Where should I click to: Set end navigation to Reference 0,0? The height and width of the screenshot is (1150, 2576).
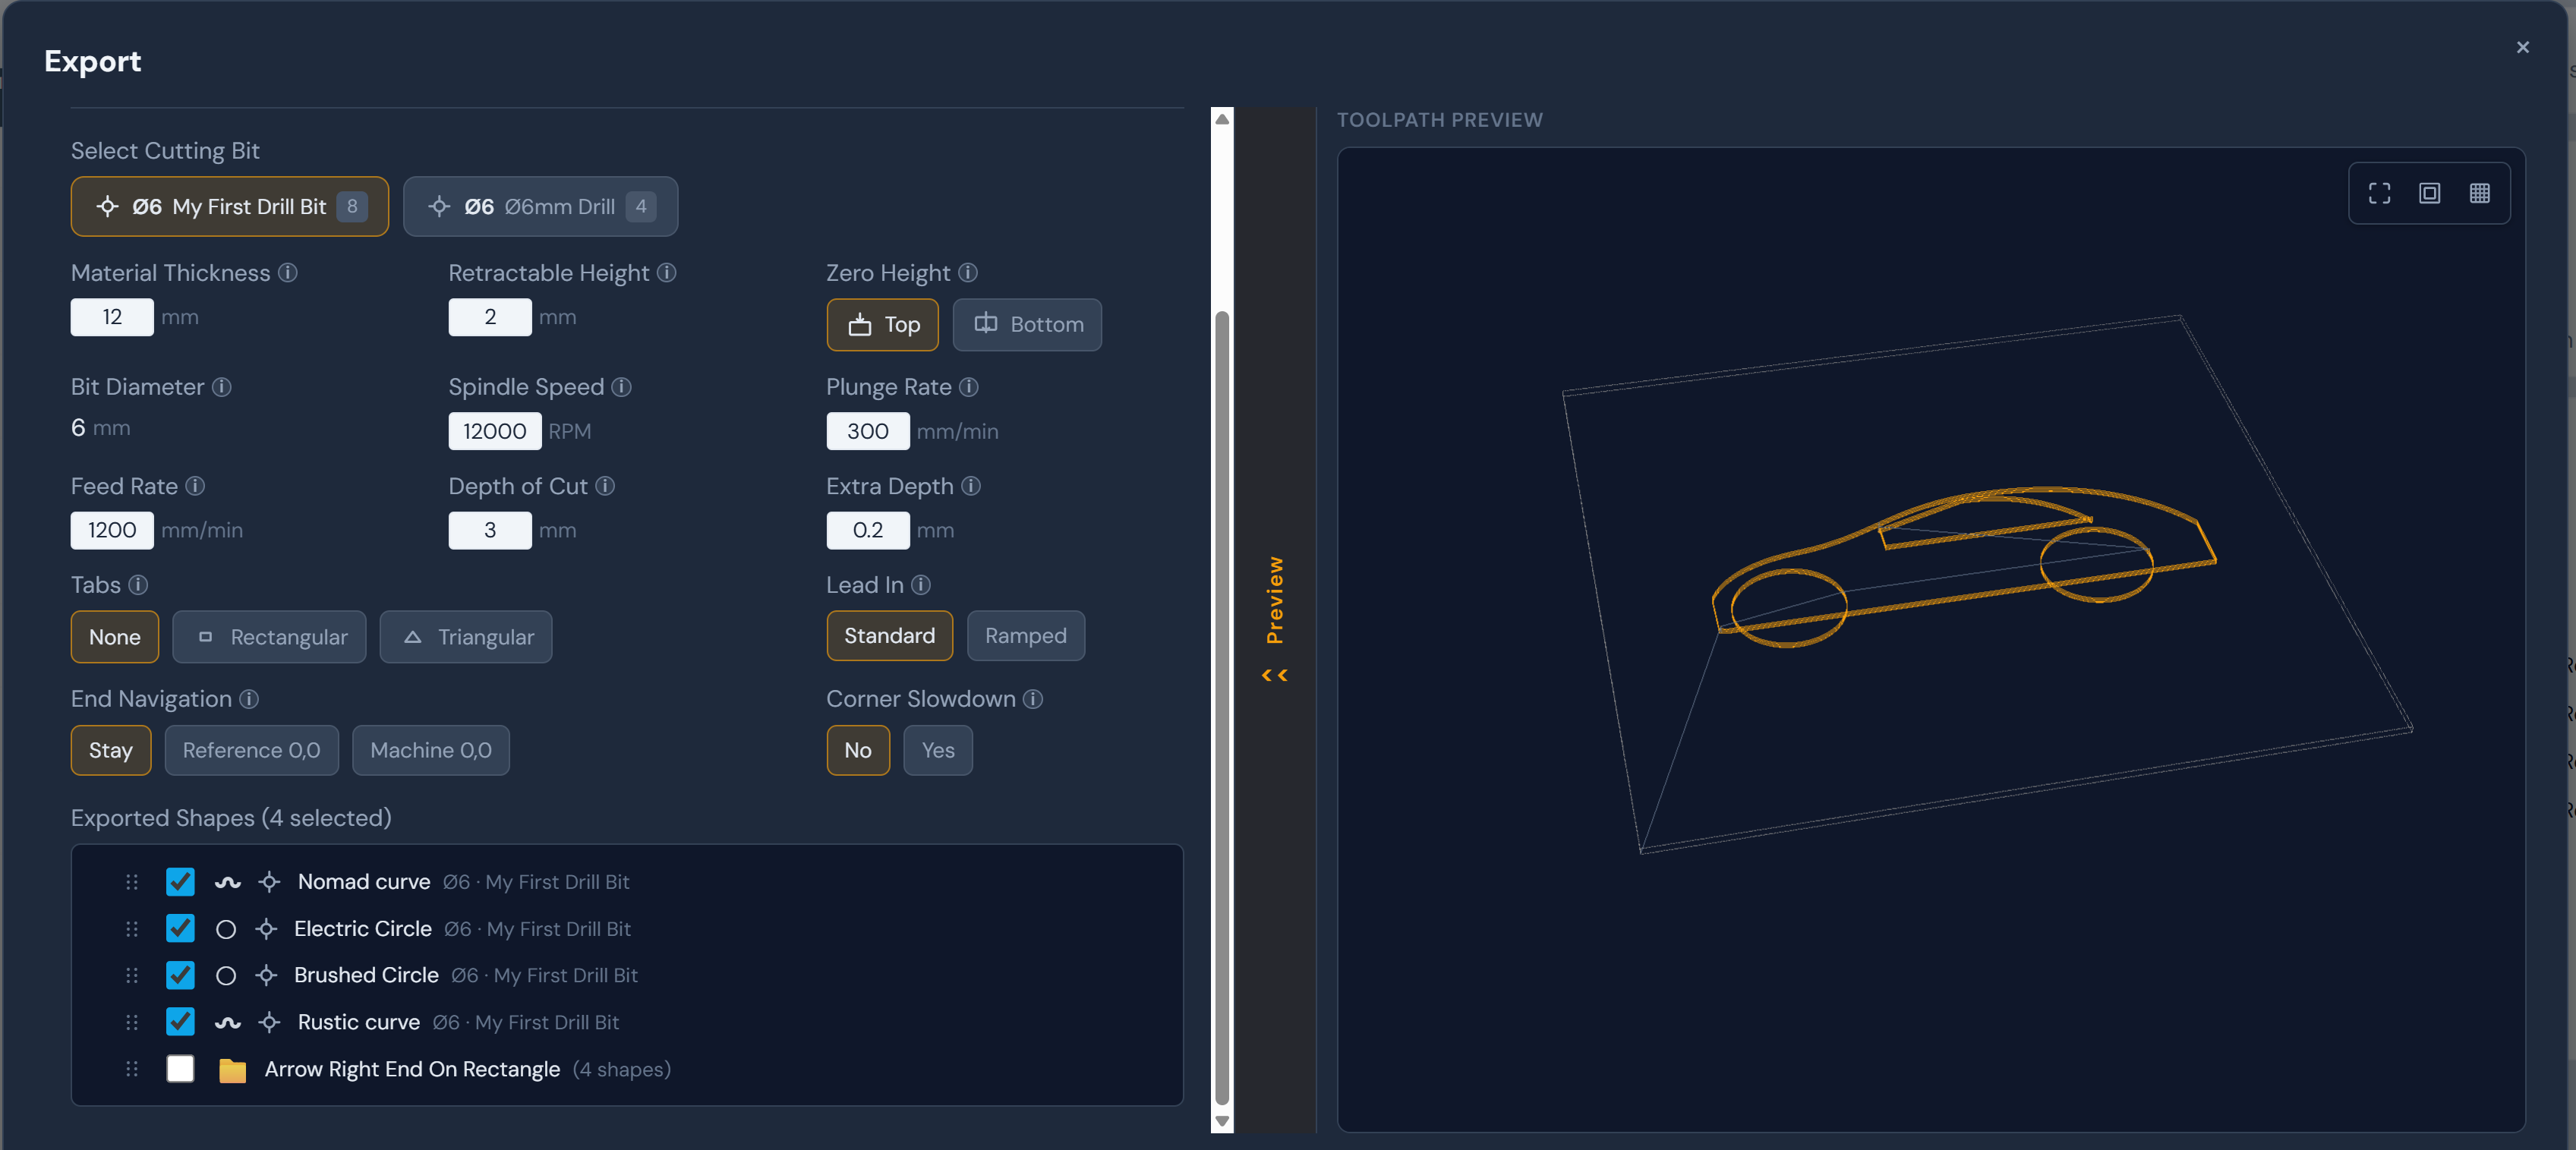click(x=251, y=750)
